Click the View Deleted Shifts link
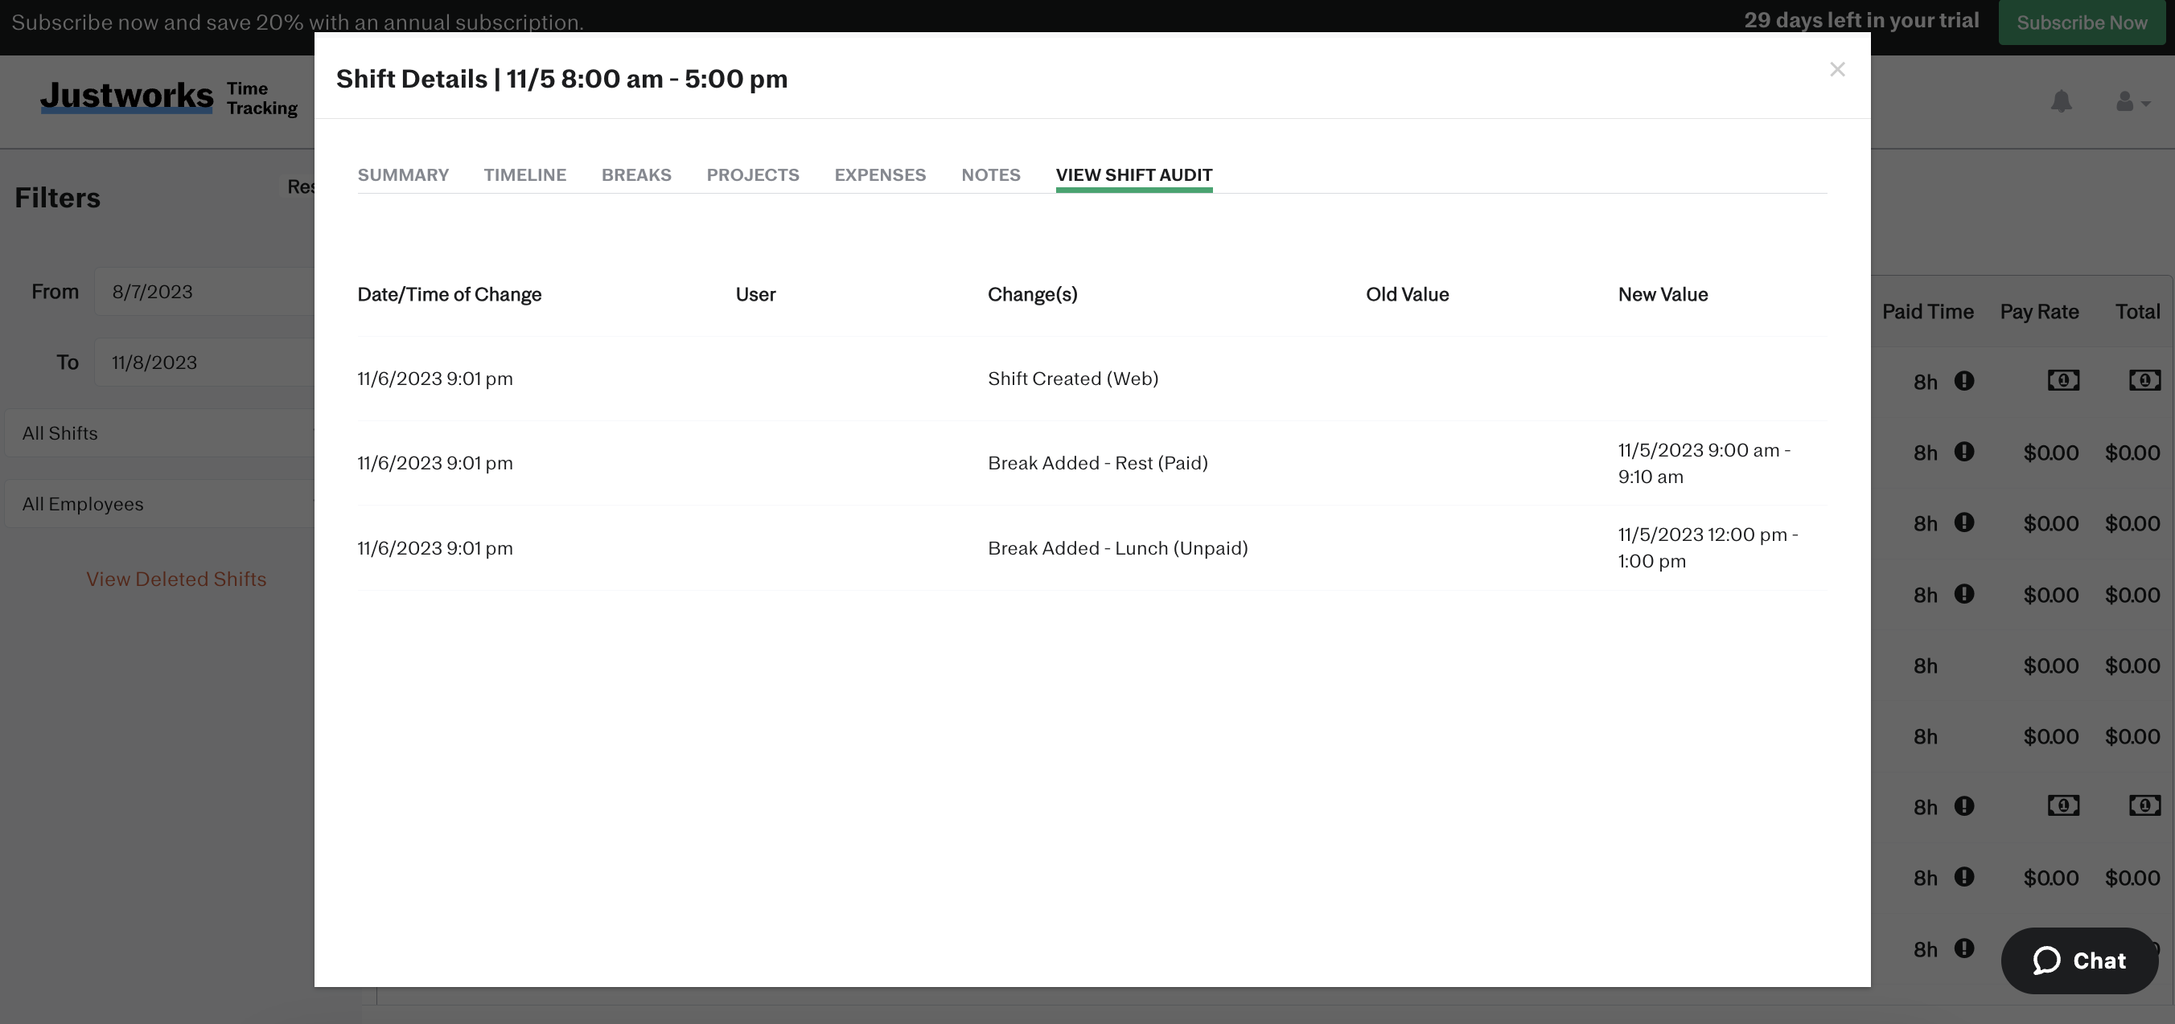This screenshot has width=2175, height=1024. point(176,579)
